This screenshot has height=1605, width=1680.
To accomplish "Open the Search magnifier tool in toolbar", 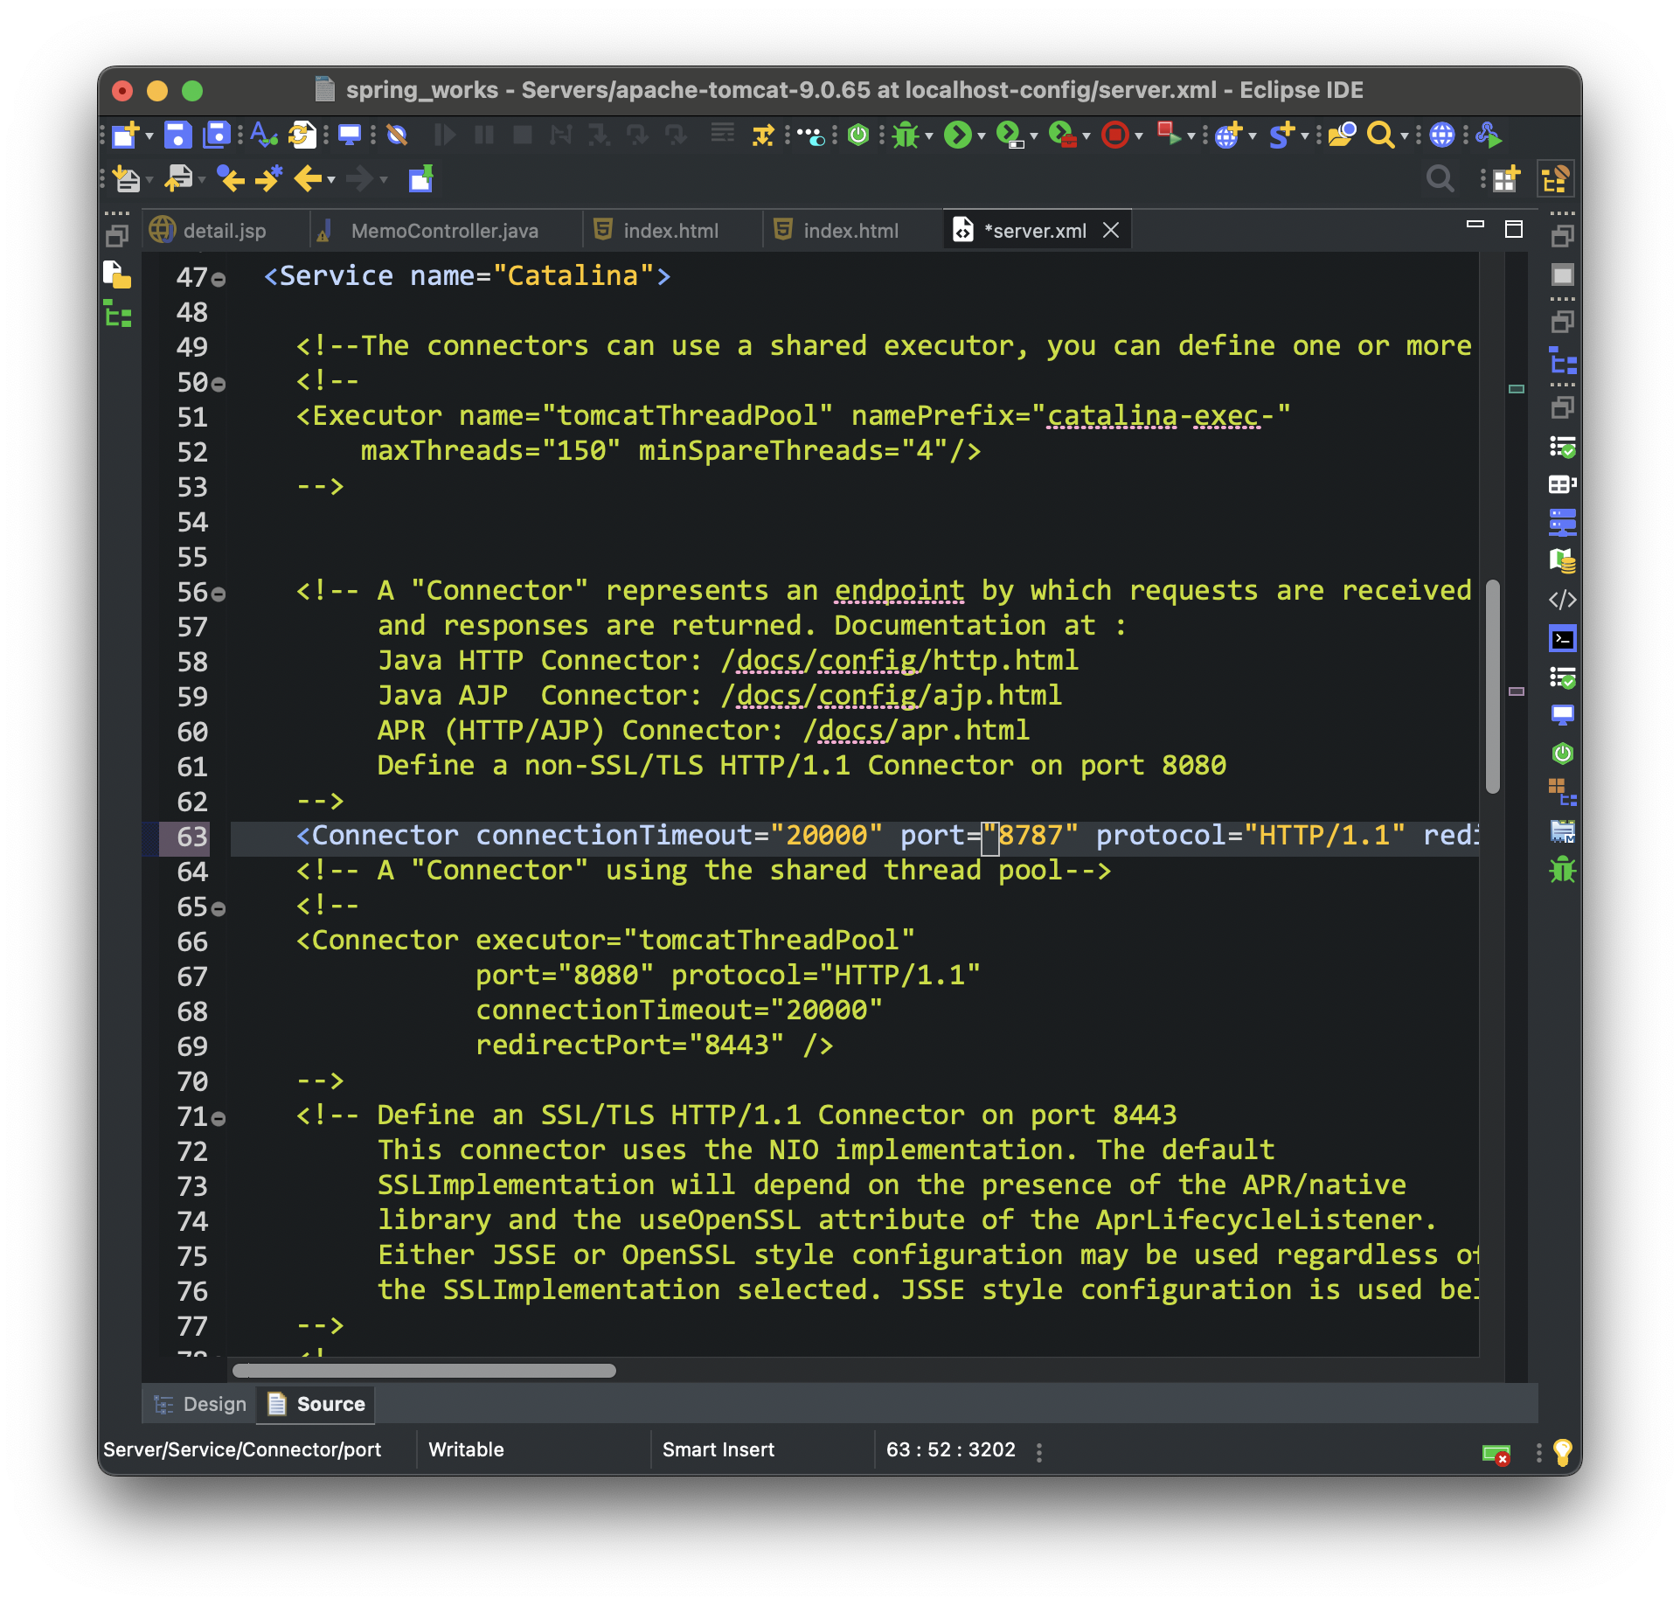I will (x=1379, y=135).
